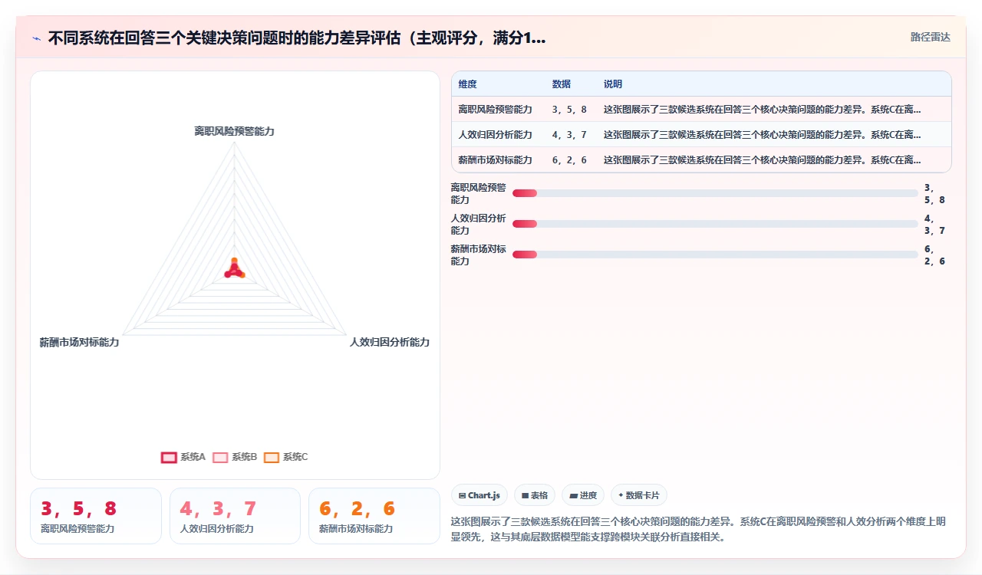This screenshot has height=575, width=982.
Task: Click the 进度 tag chip
Action: pos(583,495)
